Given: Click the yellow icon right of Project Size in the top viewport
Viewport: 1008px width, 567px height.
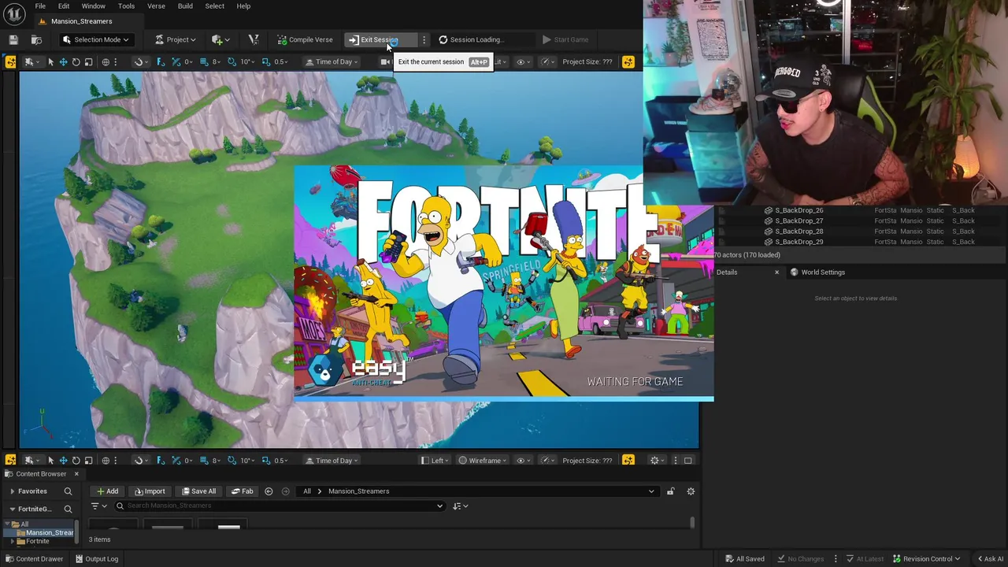Looking at the screenshot, I should point(628,61).
